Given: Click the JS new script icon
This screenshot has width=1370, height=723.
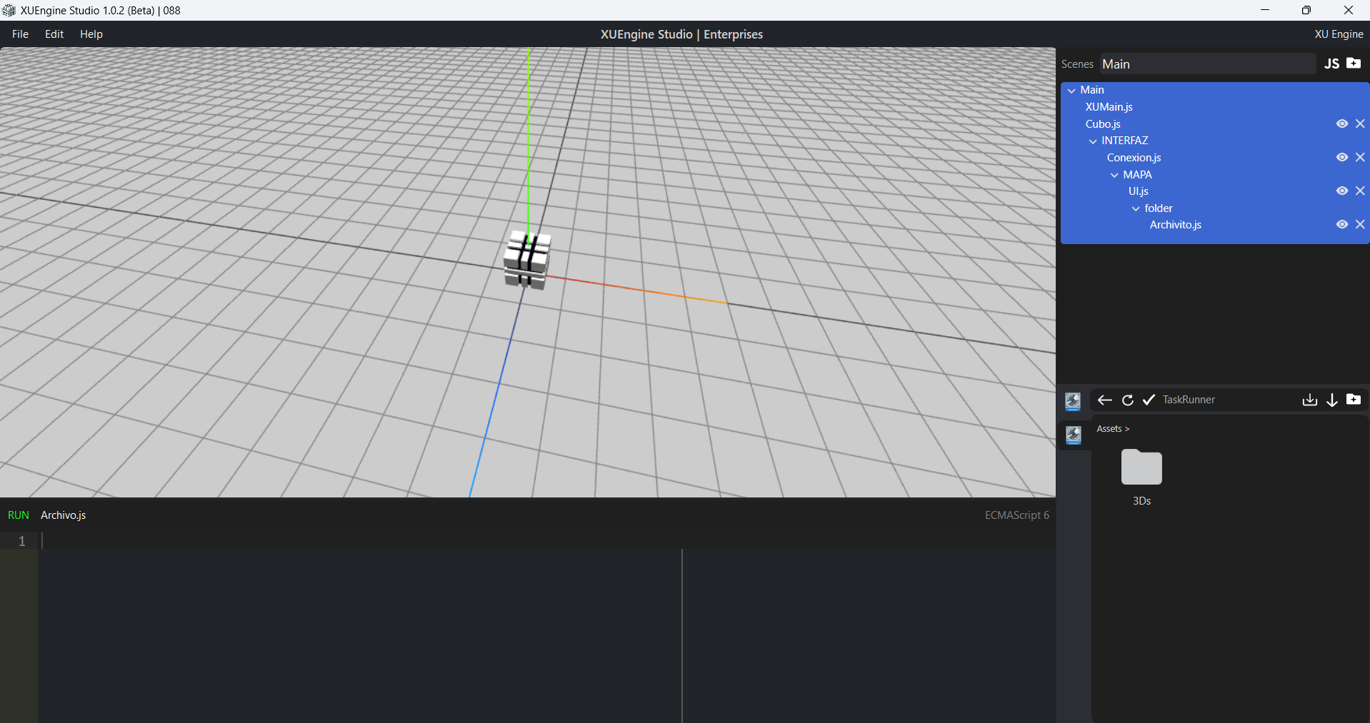Looking at the screenshot, I should (1331, 64).
